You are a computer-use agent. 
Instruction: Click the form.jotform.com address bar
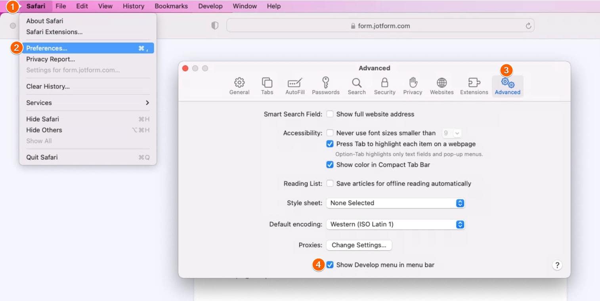(x=380, y=26)
